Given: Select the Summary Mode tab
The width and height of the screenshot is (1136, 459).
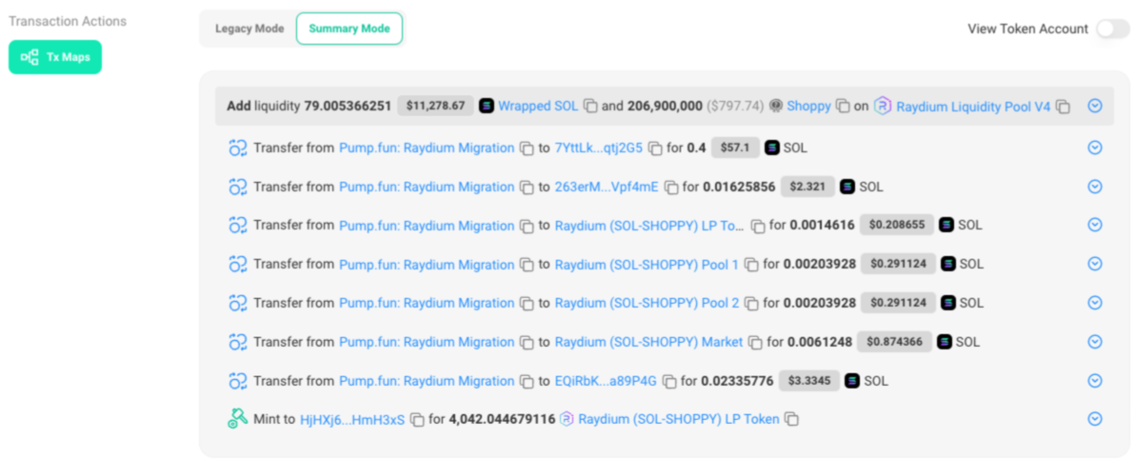Looking at the screenshot, I should [349, 29].
